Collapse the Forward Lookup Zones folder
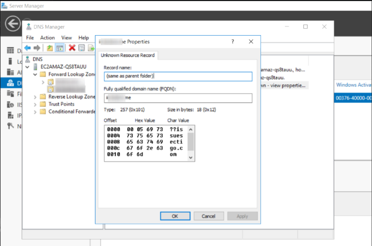The height and width of the screenshot is (246, 372). [35, 74]
